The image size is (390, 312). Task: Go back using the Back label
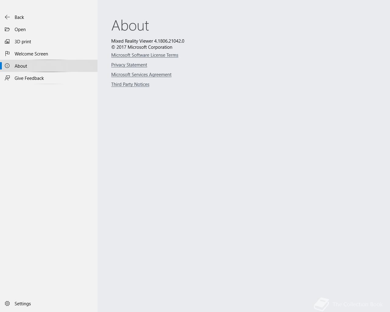tap(19, 17)
